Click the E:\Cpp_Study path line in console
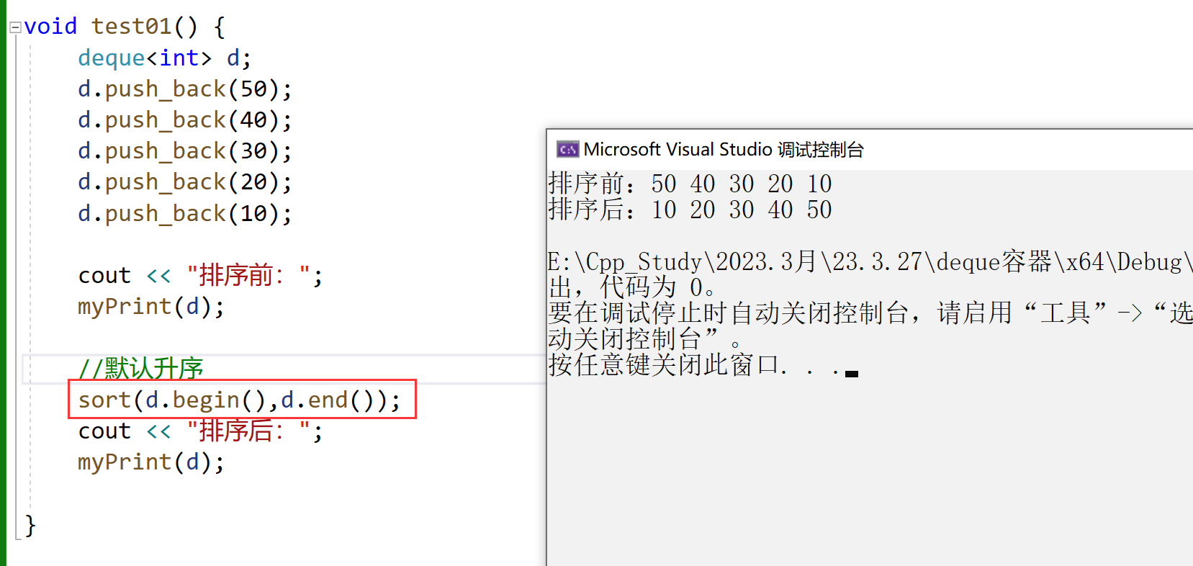 coord(870,261)
